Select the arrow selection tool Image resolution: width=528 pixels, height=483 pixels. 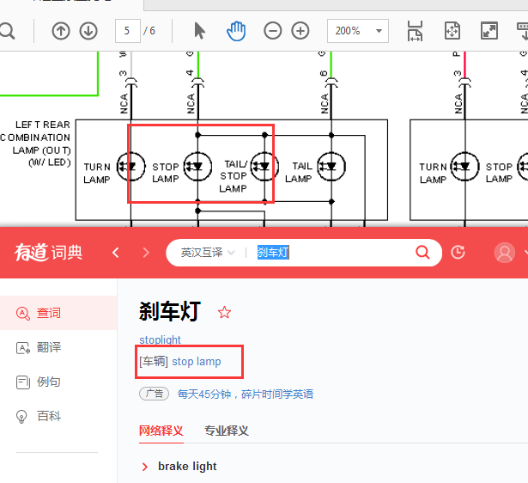(x=200, y=31)
